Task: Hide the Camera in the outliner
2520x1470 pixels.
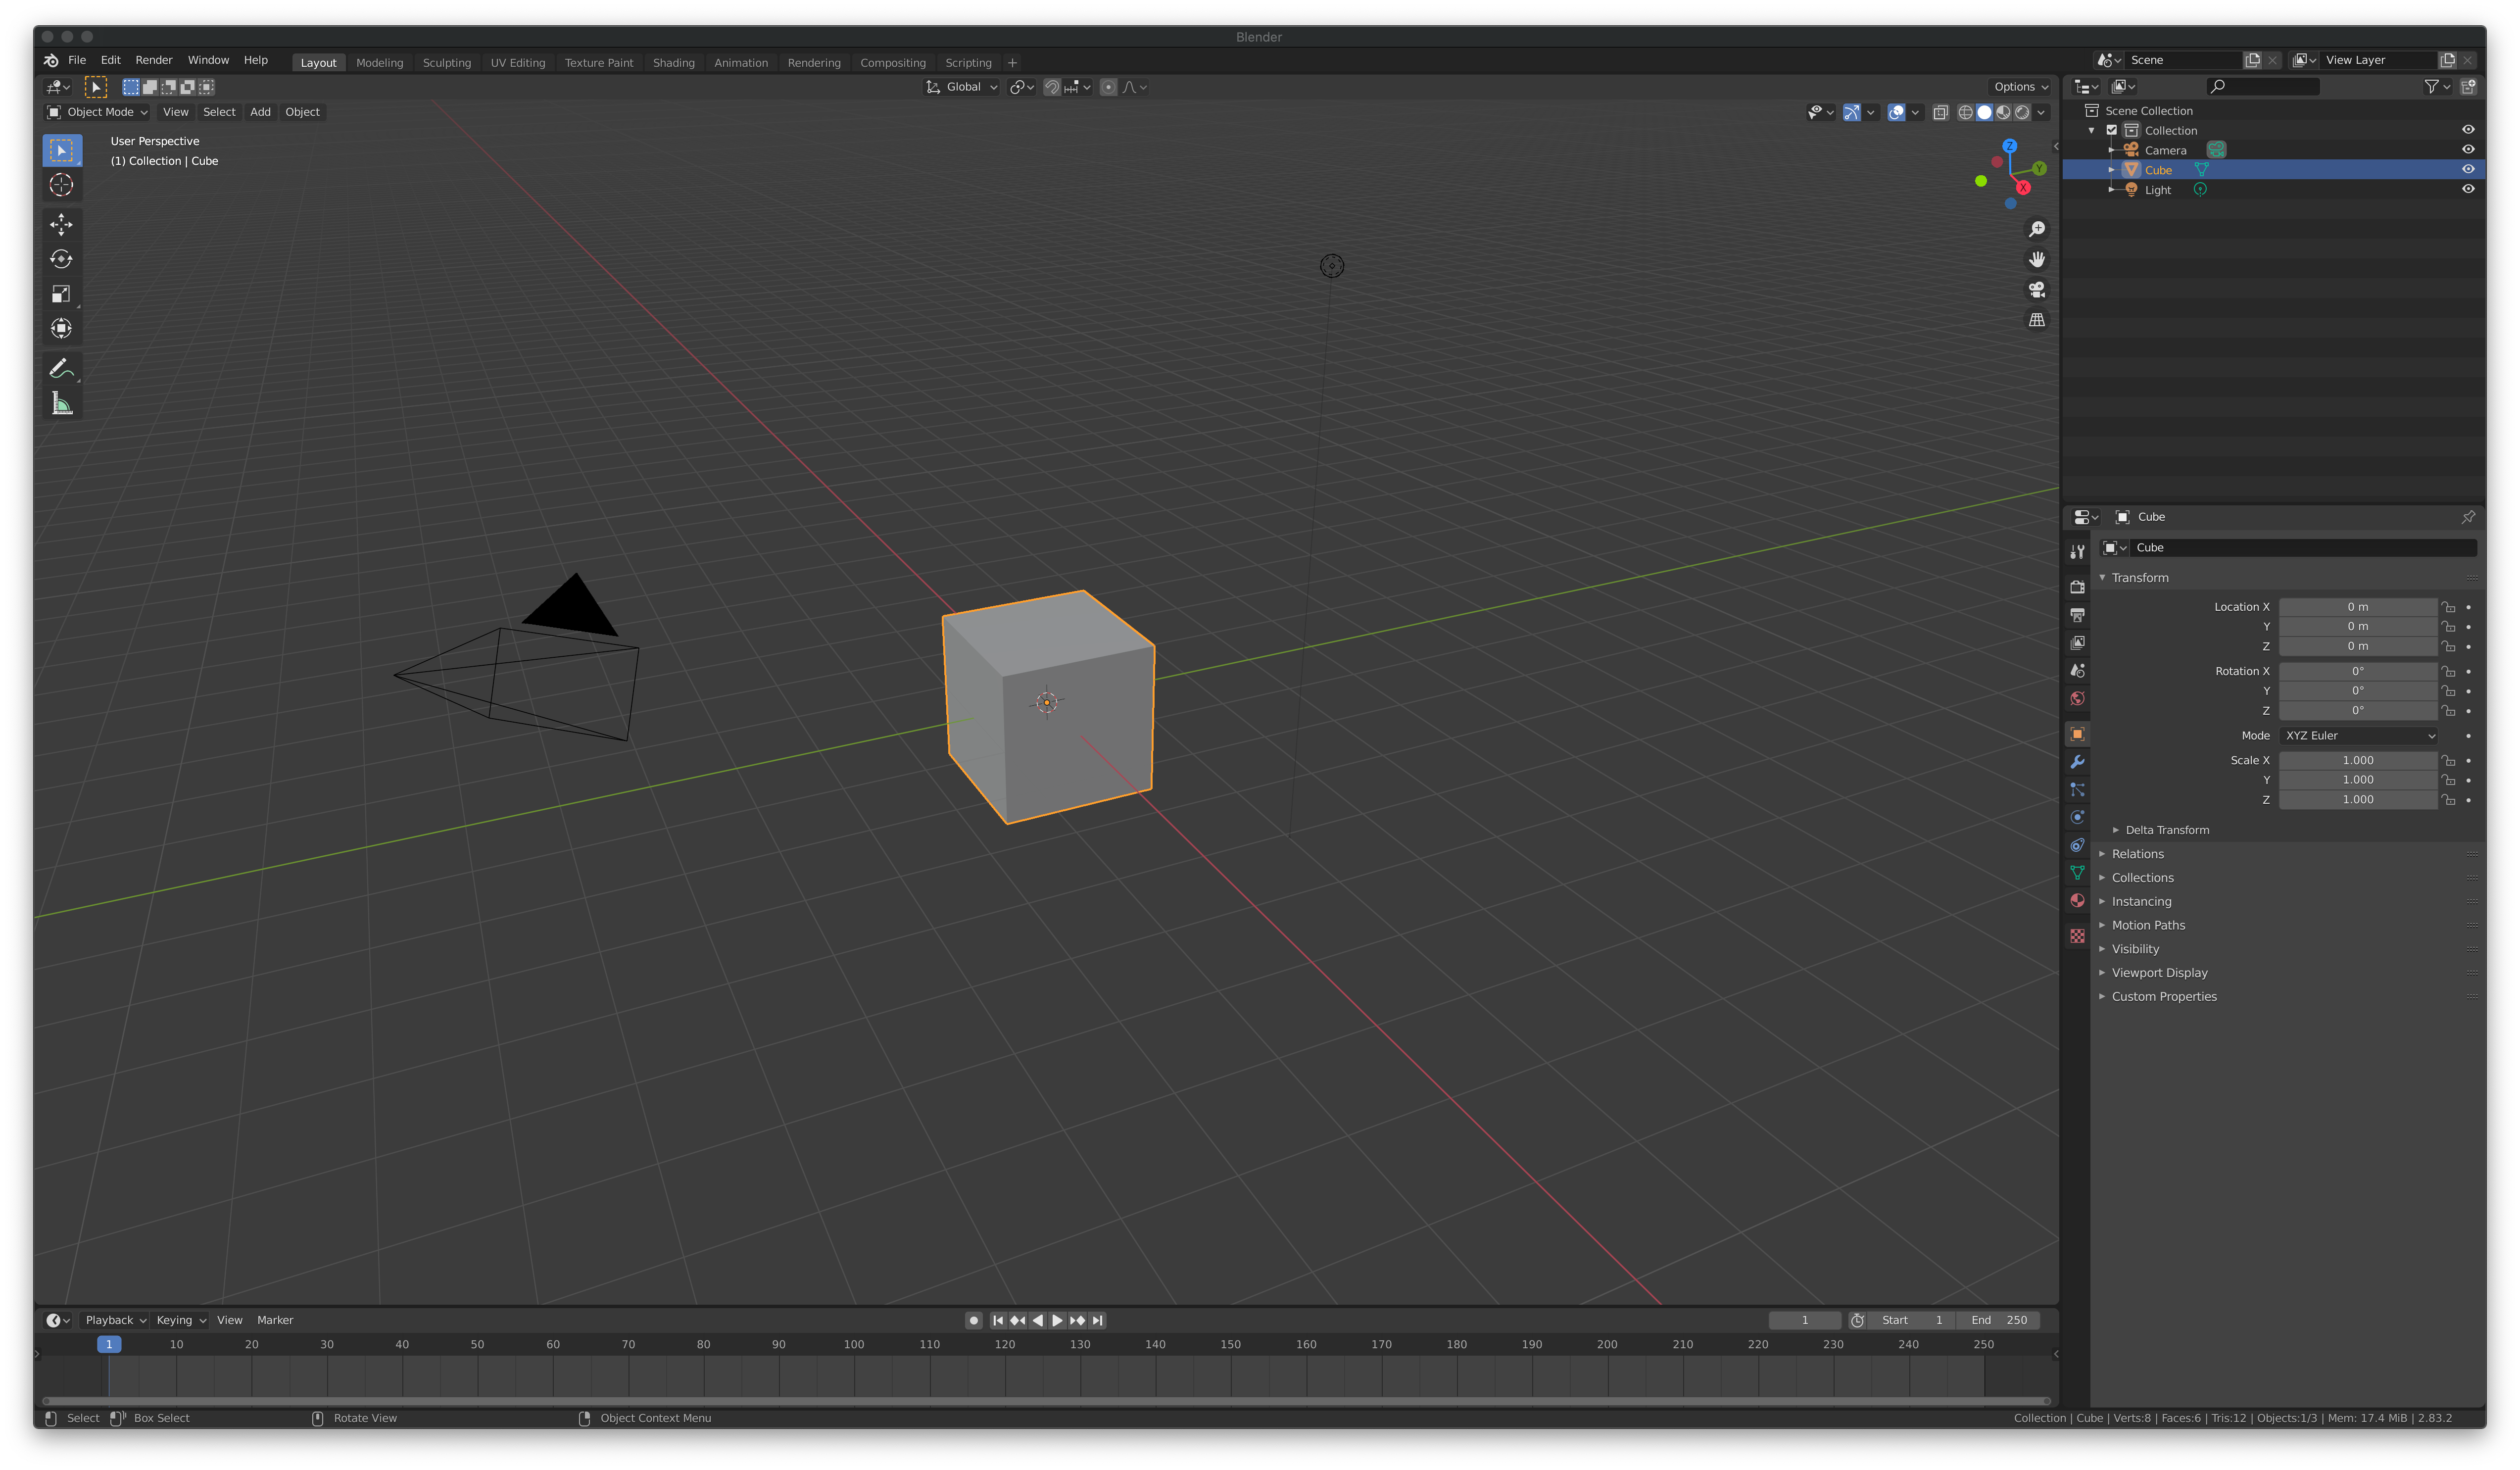Action: pyautogui.click(x=2467, y=150)
